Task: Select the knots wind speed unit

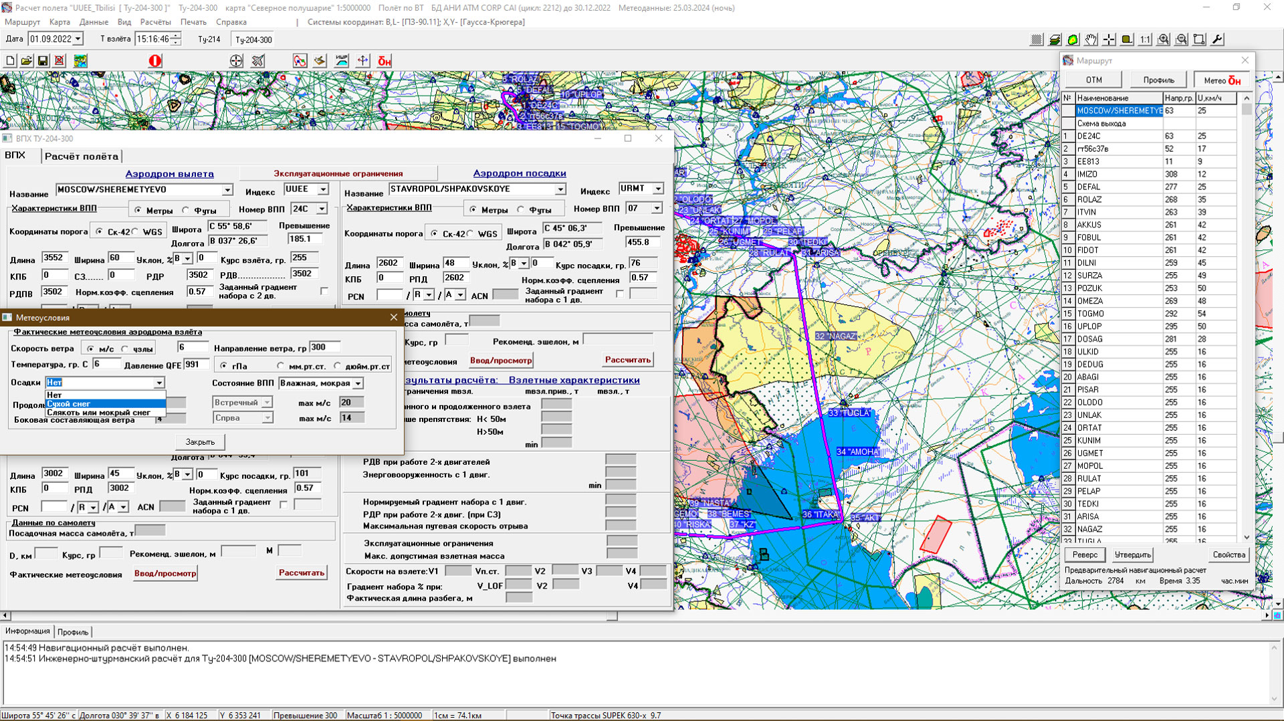Action: 126,348
